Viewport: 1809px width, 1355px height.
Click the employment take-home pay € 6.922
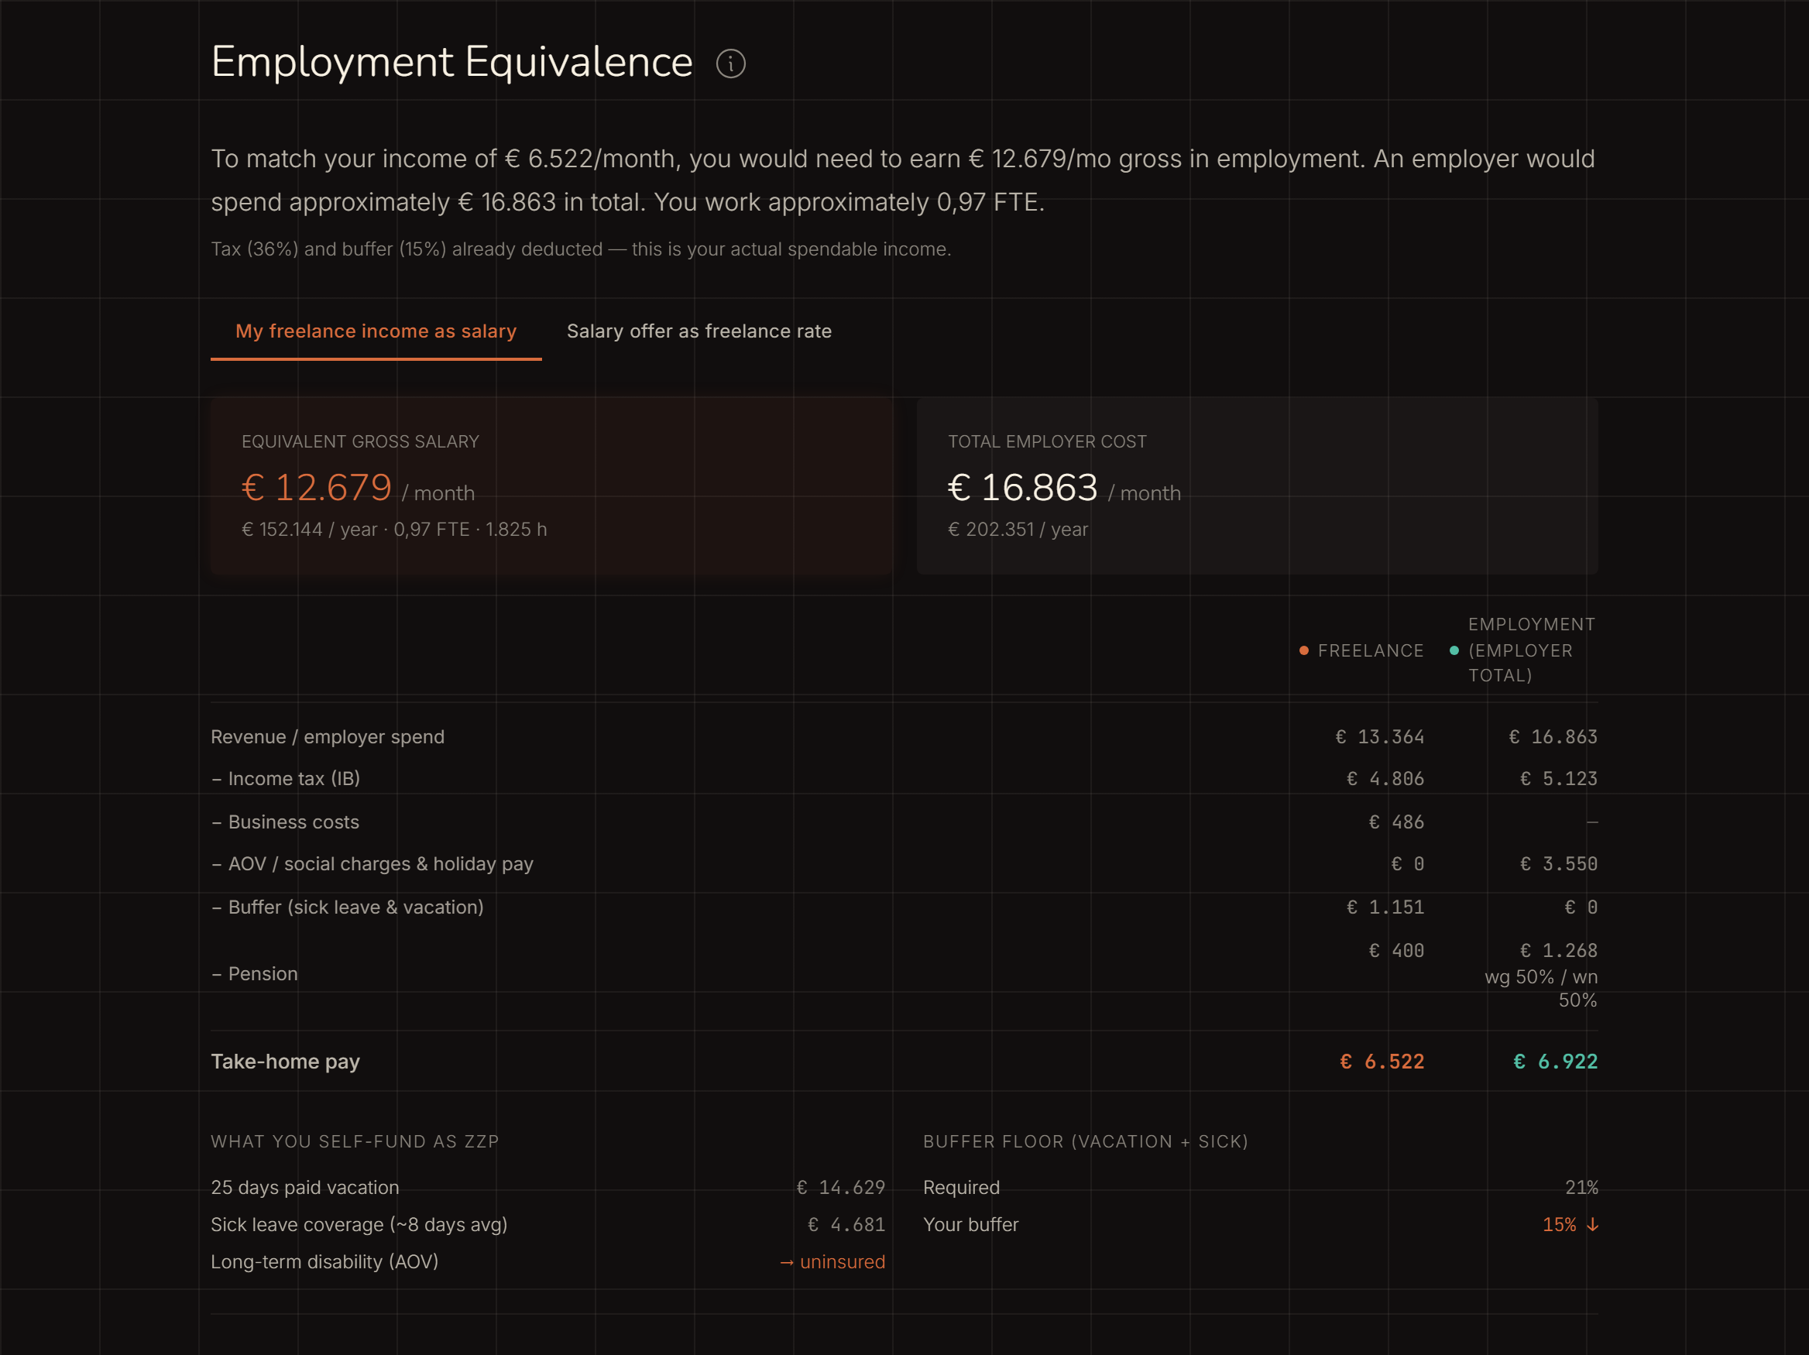1556,1062
